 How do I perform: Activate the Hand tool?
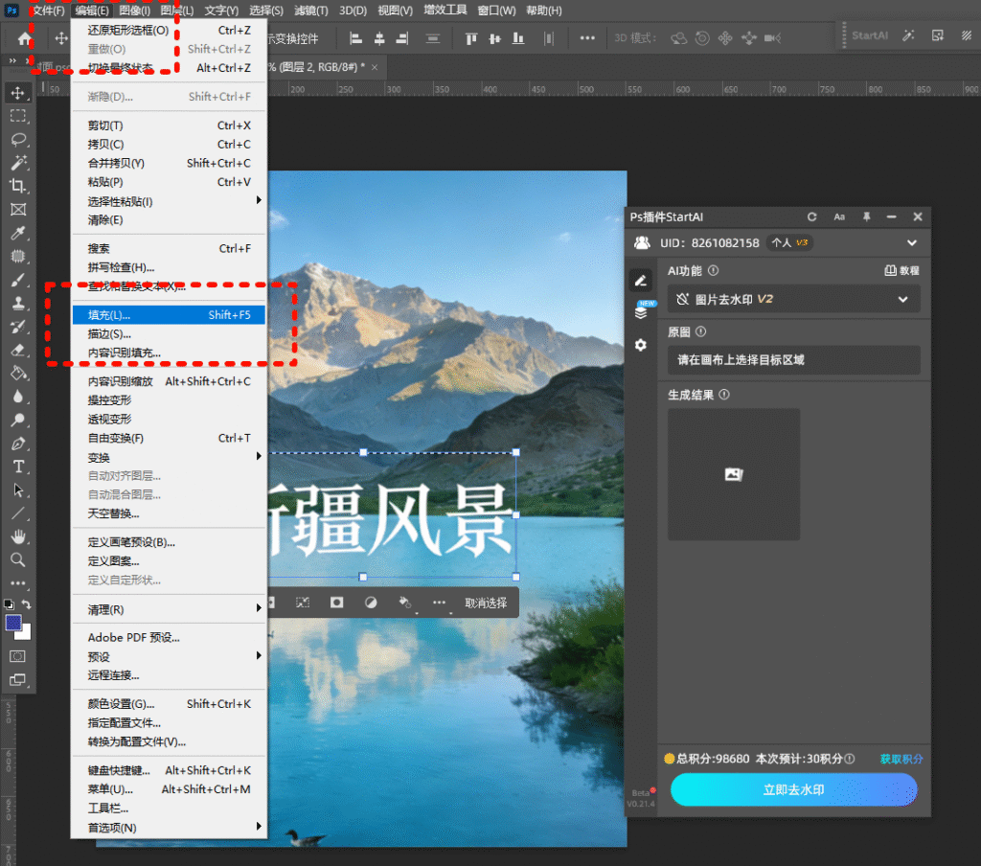[x=18, y=536]
